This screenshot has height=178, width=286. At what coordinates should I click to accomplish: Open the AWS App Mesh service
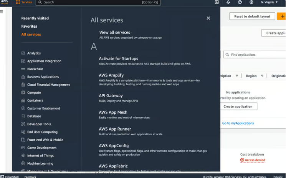pos(113,112)
